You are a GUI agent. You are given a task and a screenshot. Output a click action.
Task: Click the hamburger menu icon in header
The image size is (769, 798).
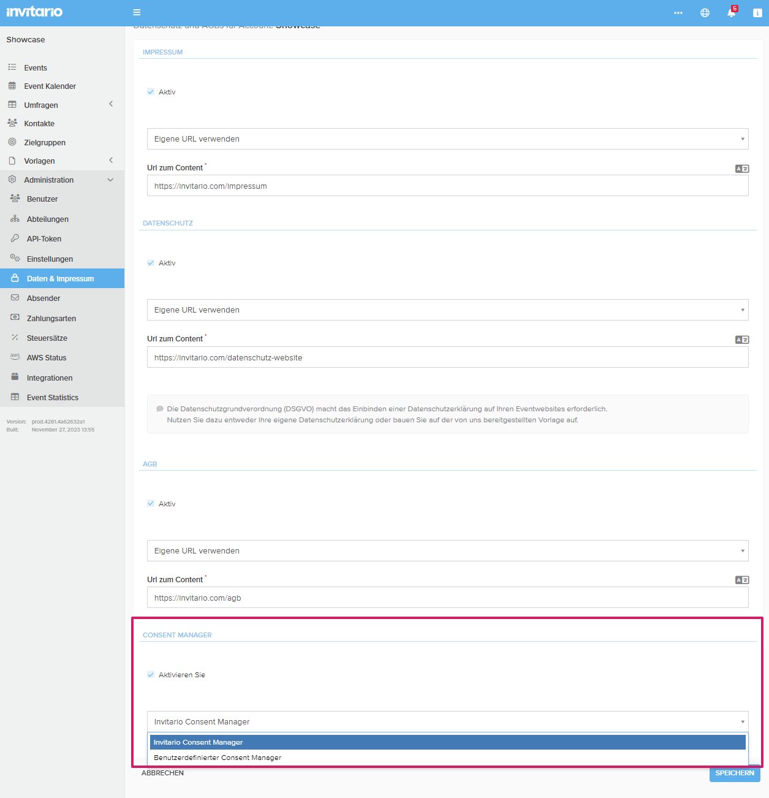point(137,12)
